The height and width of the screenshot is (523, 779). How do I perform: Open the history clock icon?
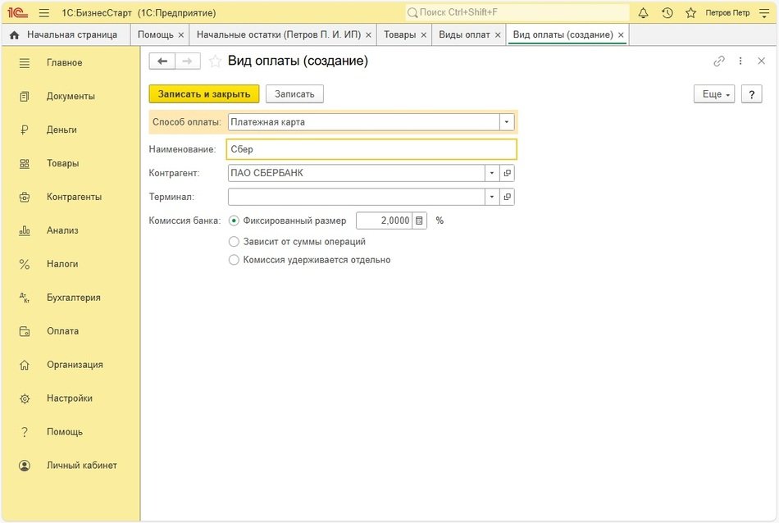(667, 13)
